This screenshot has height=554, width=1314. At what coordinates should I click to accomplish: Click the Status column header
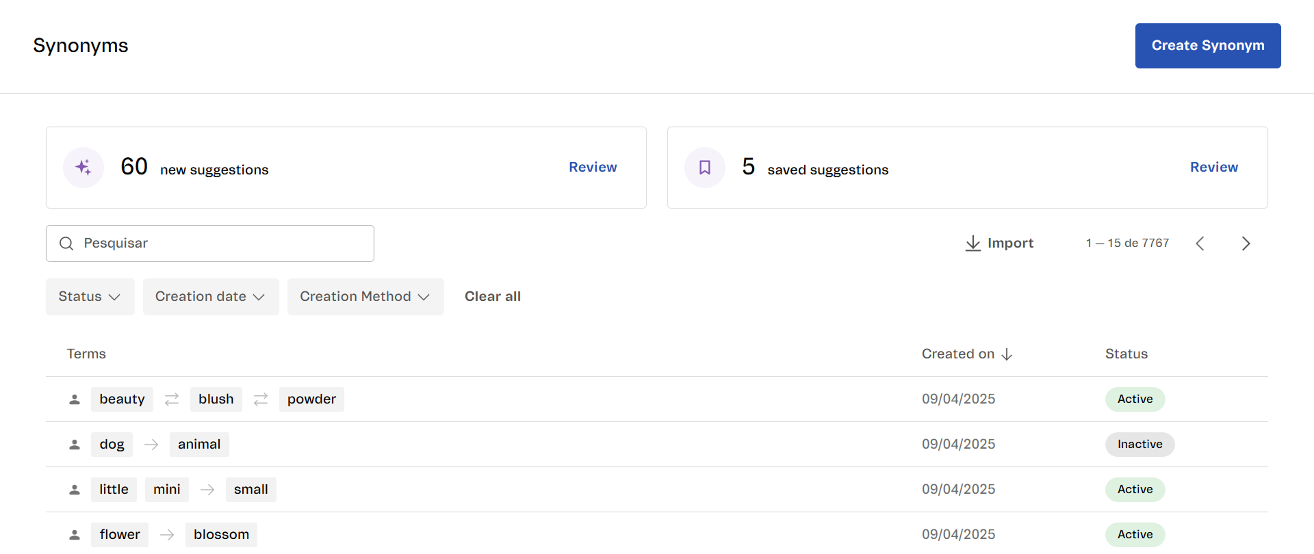coord(1126,354)
